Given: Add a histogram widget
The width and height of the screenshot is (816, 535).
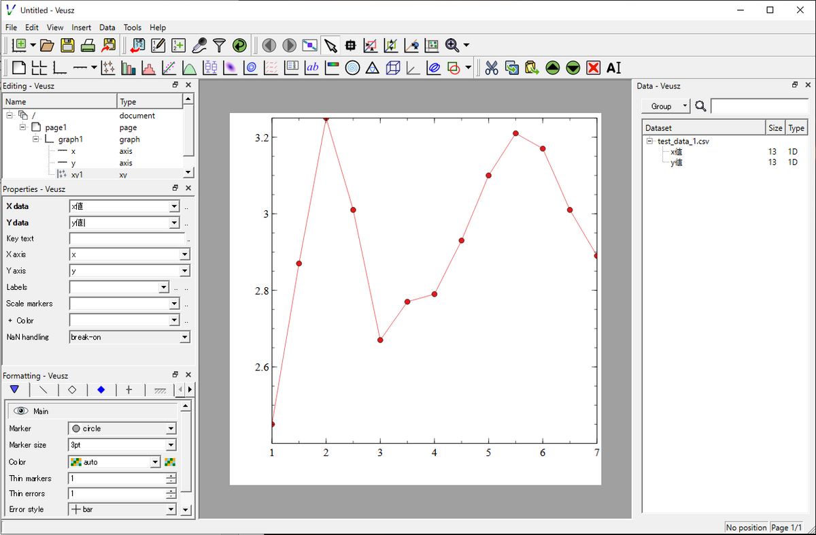Looking at the screenshot, I should pyautogui.click(x=149, y=67).
